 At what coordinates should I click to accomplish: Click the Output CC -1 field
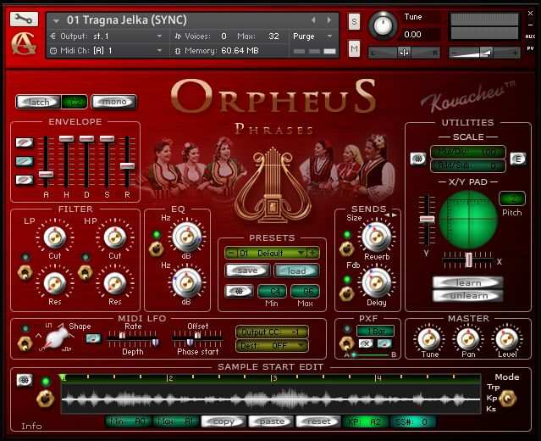coord(272,332)
